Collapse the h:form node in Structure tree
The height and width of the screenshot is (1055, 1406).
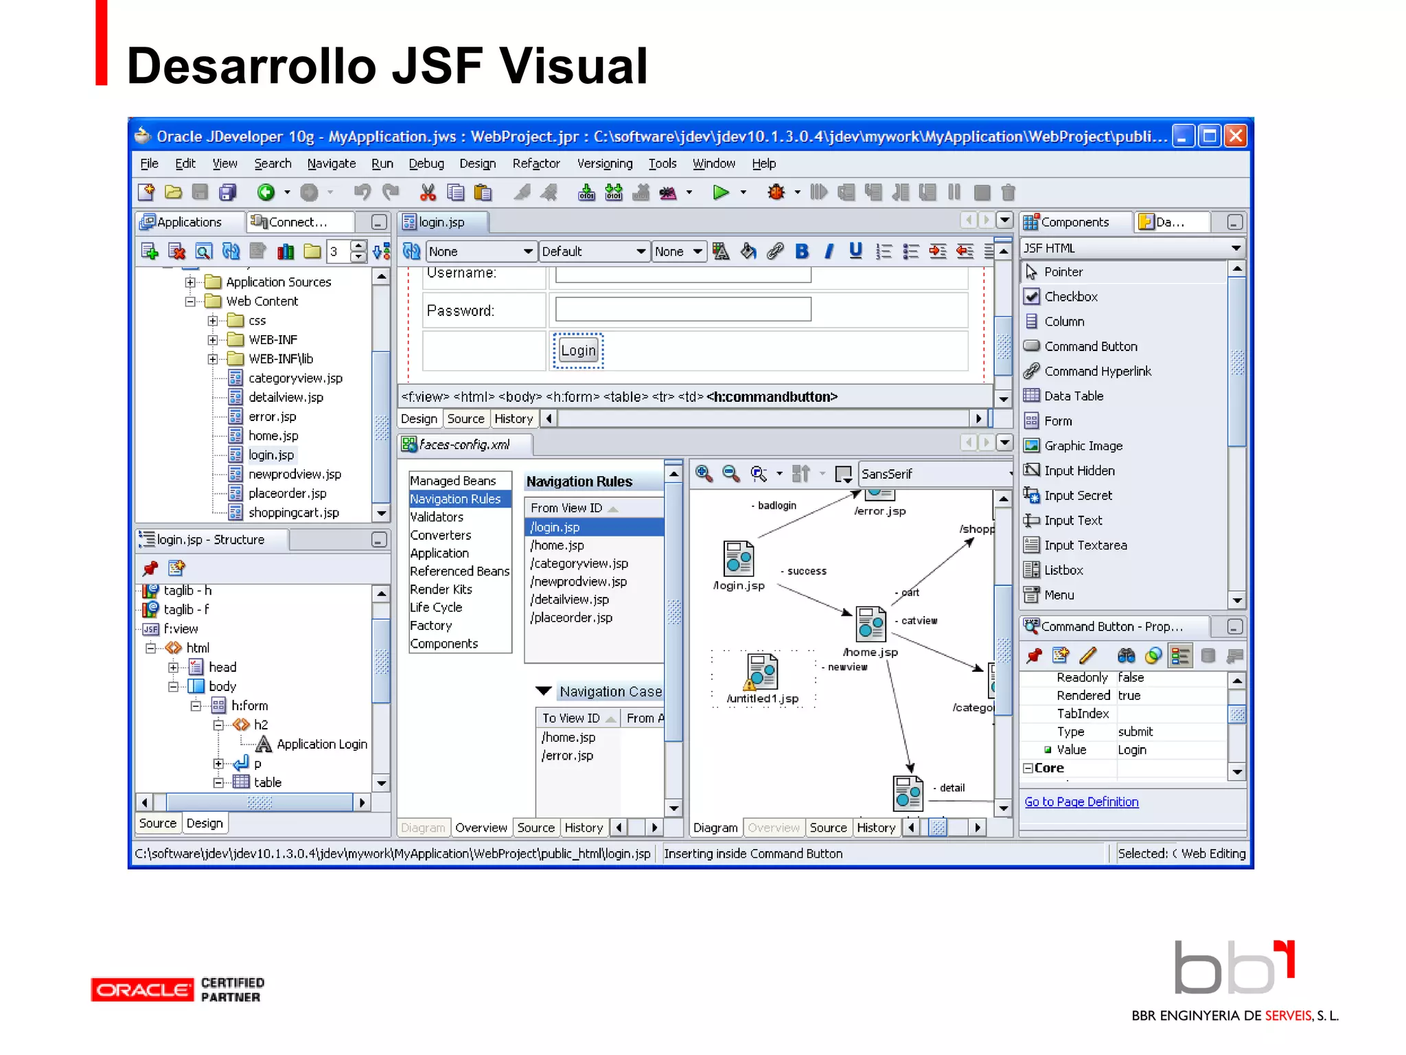click(196, 706)
